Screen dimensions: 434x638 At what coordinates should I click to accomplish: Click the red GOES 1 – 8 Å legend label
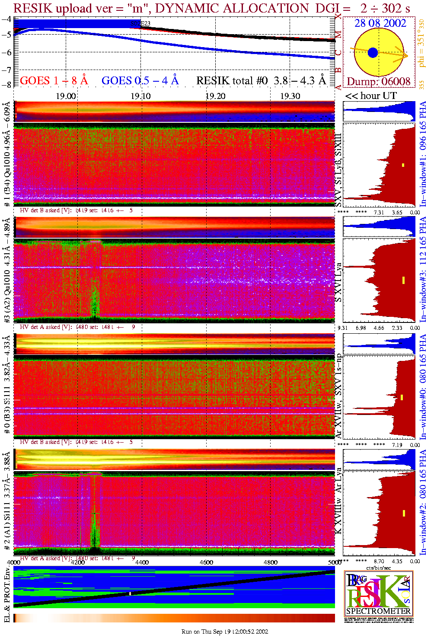54,80
